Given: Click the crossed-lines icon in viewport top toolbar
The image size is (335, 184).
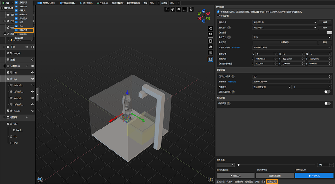Looking at the screenshot, I should pos(191,9).
